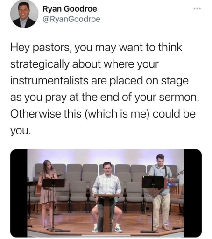Click the right black letterbox bar of video
The width and height of the screenshot is (212, 239).
tap(193, 193)
